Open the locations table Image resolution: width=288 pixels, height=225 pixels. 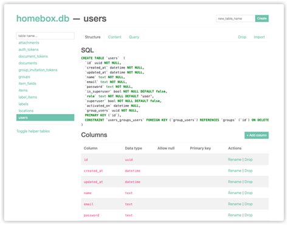click(26, 111)
